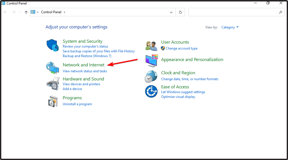
Task: Click the Search Control Panel box
Action: 234,12
